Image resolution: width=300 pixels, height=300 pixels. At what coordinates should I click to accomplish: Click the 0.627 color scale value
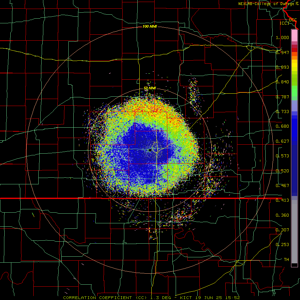pos(282,141)
